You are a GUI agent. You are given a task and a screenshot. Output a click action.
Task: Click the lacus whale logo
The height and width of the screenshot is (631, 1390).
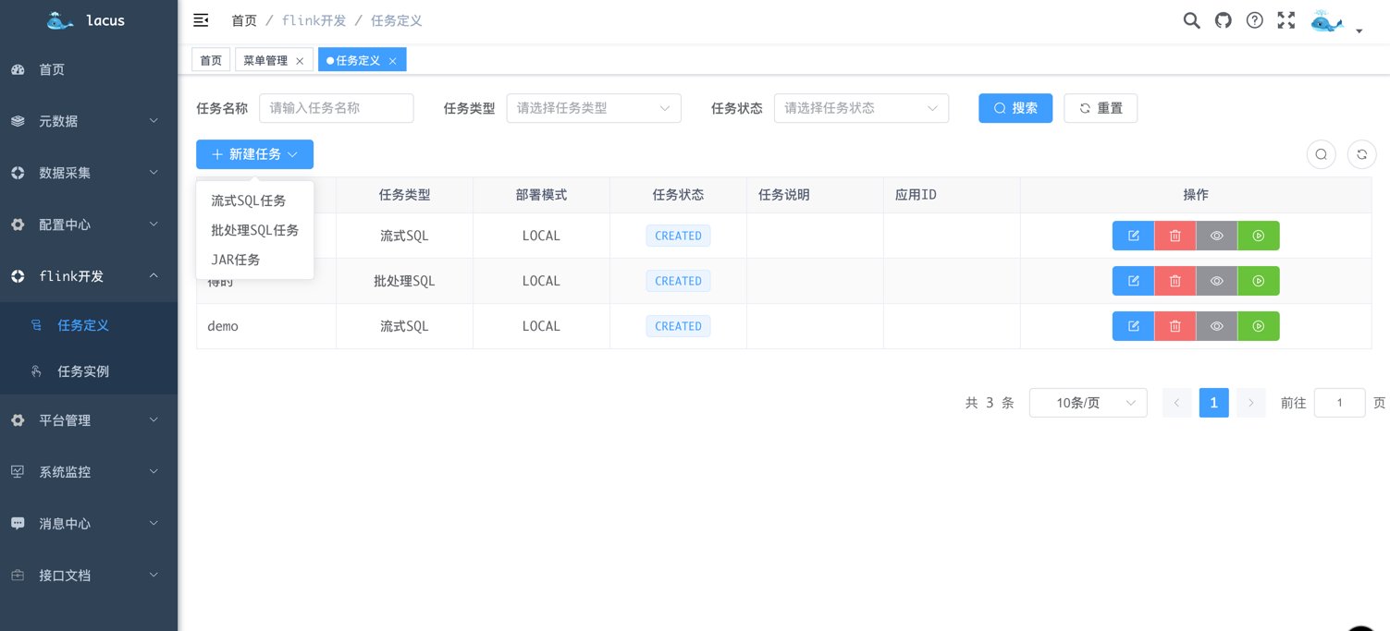click(59, 19)
